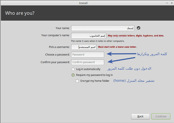Click the Continue button
The image size is (174, 123).
(x=161, y=116)
